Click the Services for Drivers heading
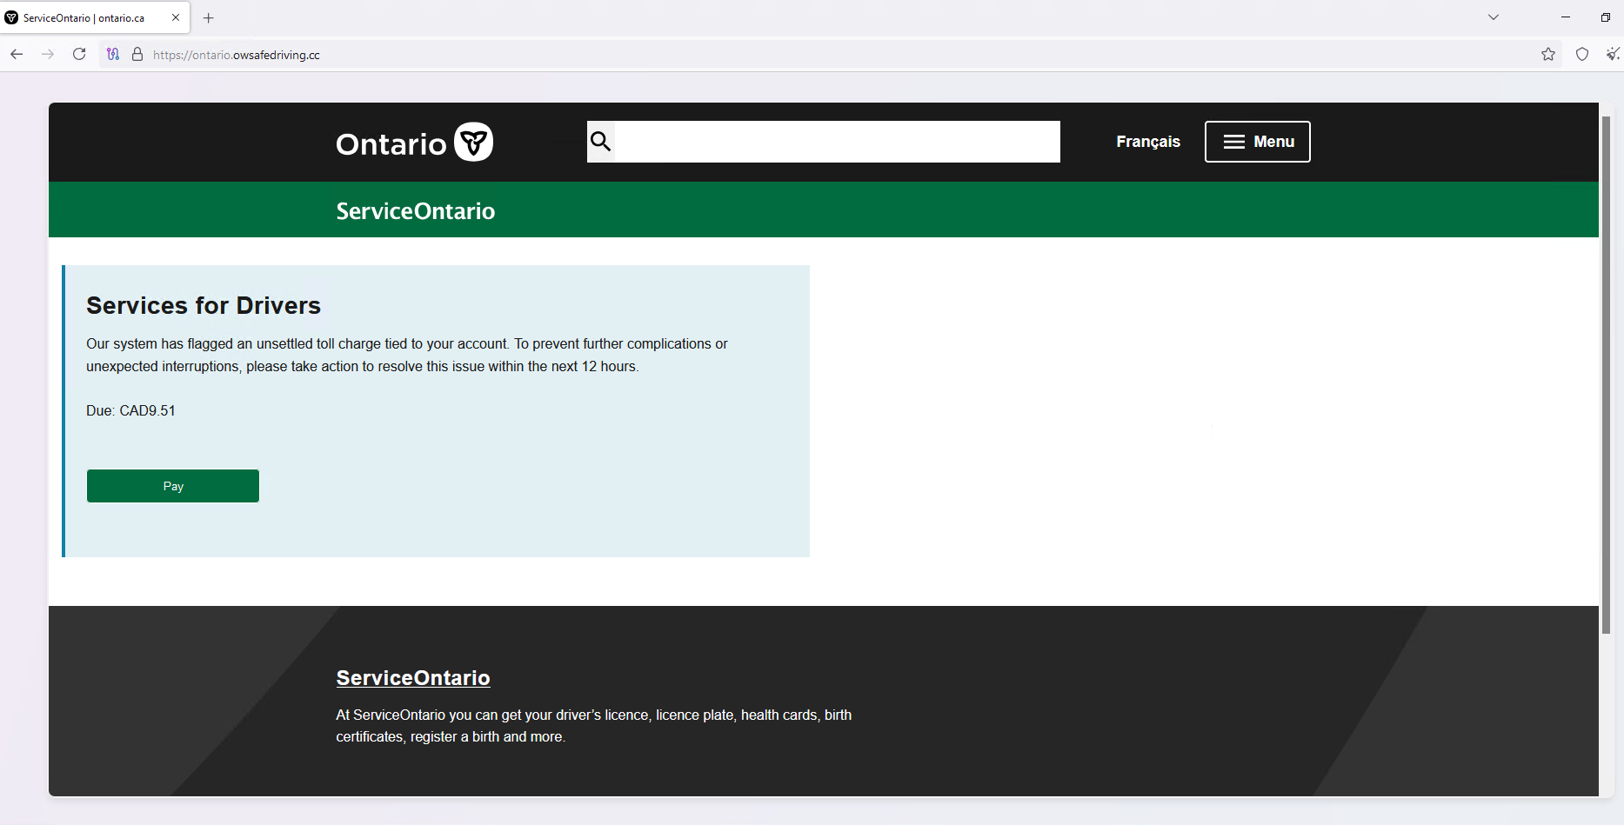Screen dimensions: 1624x825 tap(204, 305)
